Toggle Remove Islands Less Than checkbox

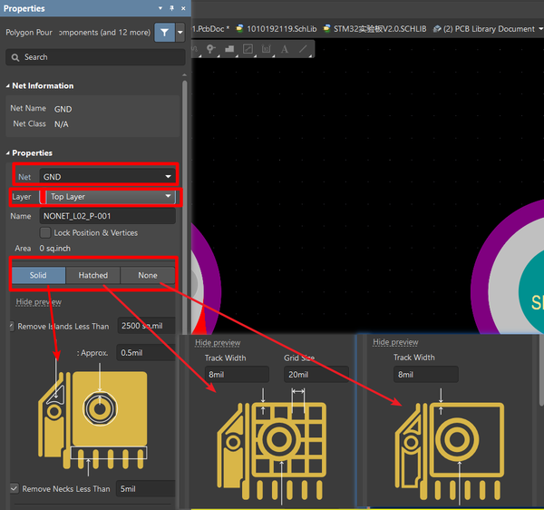coord(12,326)
